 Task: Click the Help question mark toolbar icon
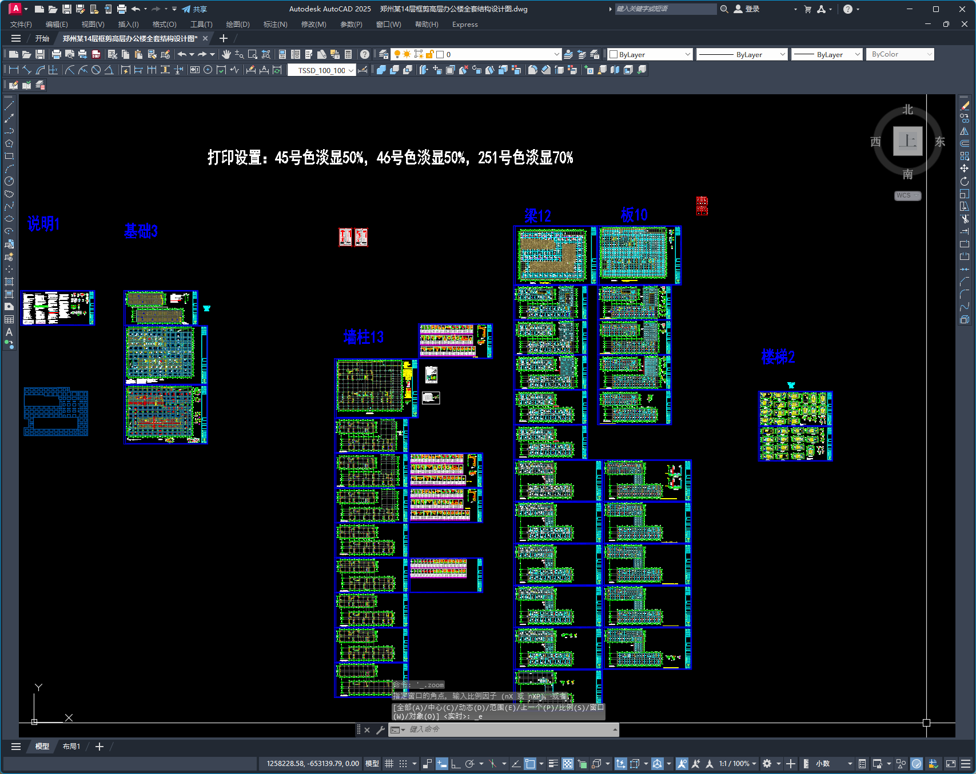click(x=365, y=54)
